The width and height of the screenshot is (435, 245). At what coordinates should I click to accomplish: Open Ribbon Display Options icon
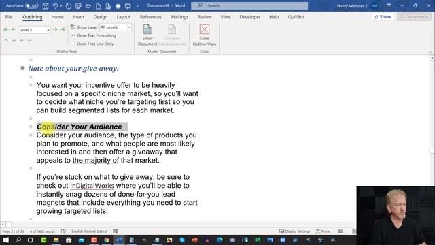(x=389, y=6)
